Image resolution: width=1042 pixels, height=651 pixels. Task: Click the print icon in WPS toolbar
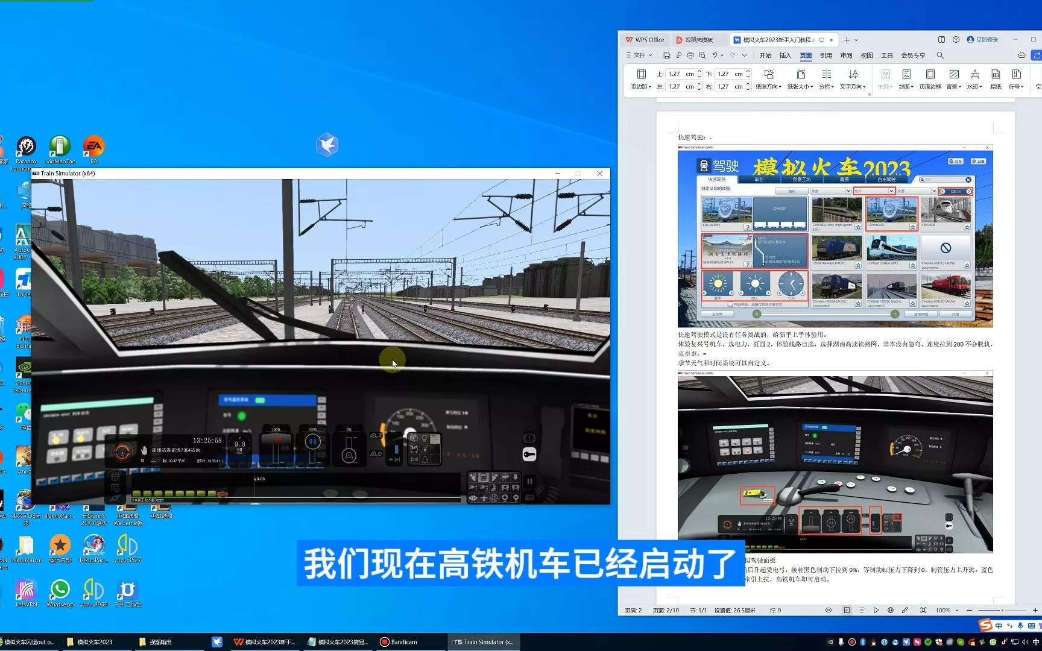pos(690,55)
